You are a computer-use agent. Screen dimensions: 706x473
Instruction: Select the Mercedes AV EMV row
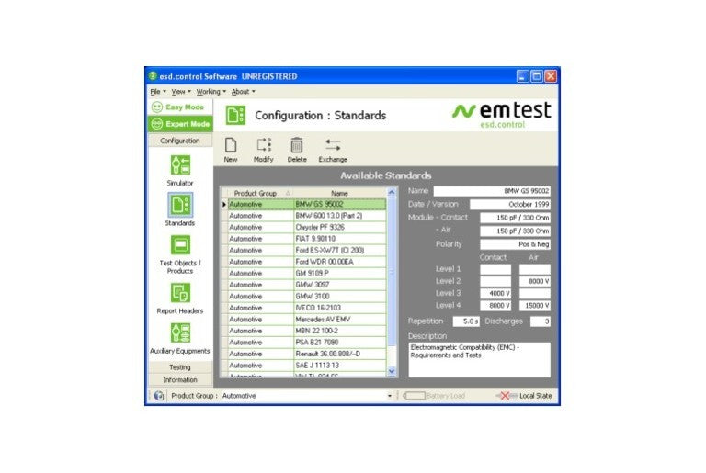point(307,319)
